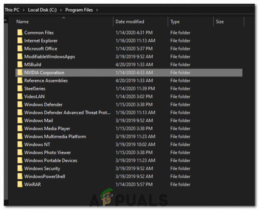259x210 pixels.
Task: Click the WinRAR folder icon
Action: [x=20, y=184]
